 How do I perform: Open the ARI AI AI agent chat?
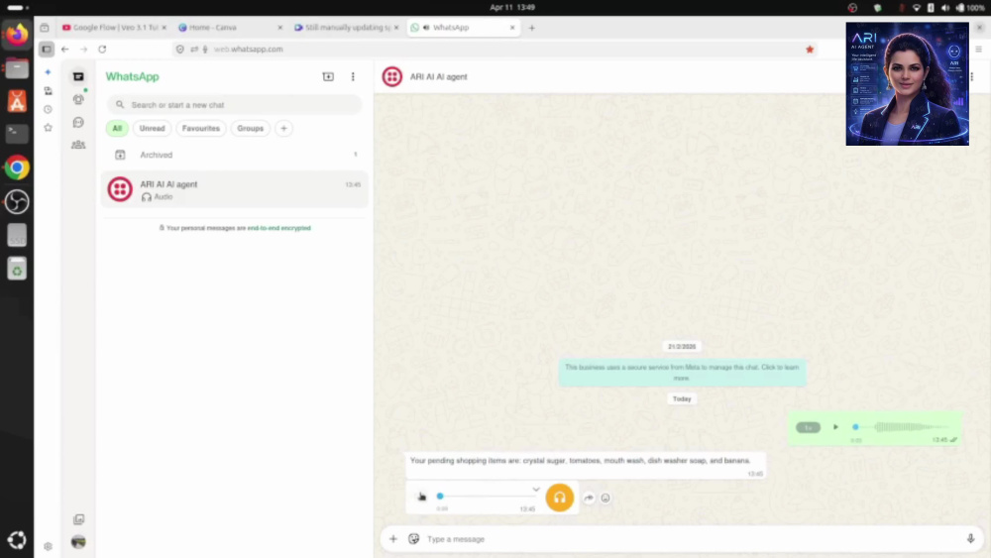coord(235,189)
